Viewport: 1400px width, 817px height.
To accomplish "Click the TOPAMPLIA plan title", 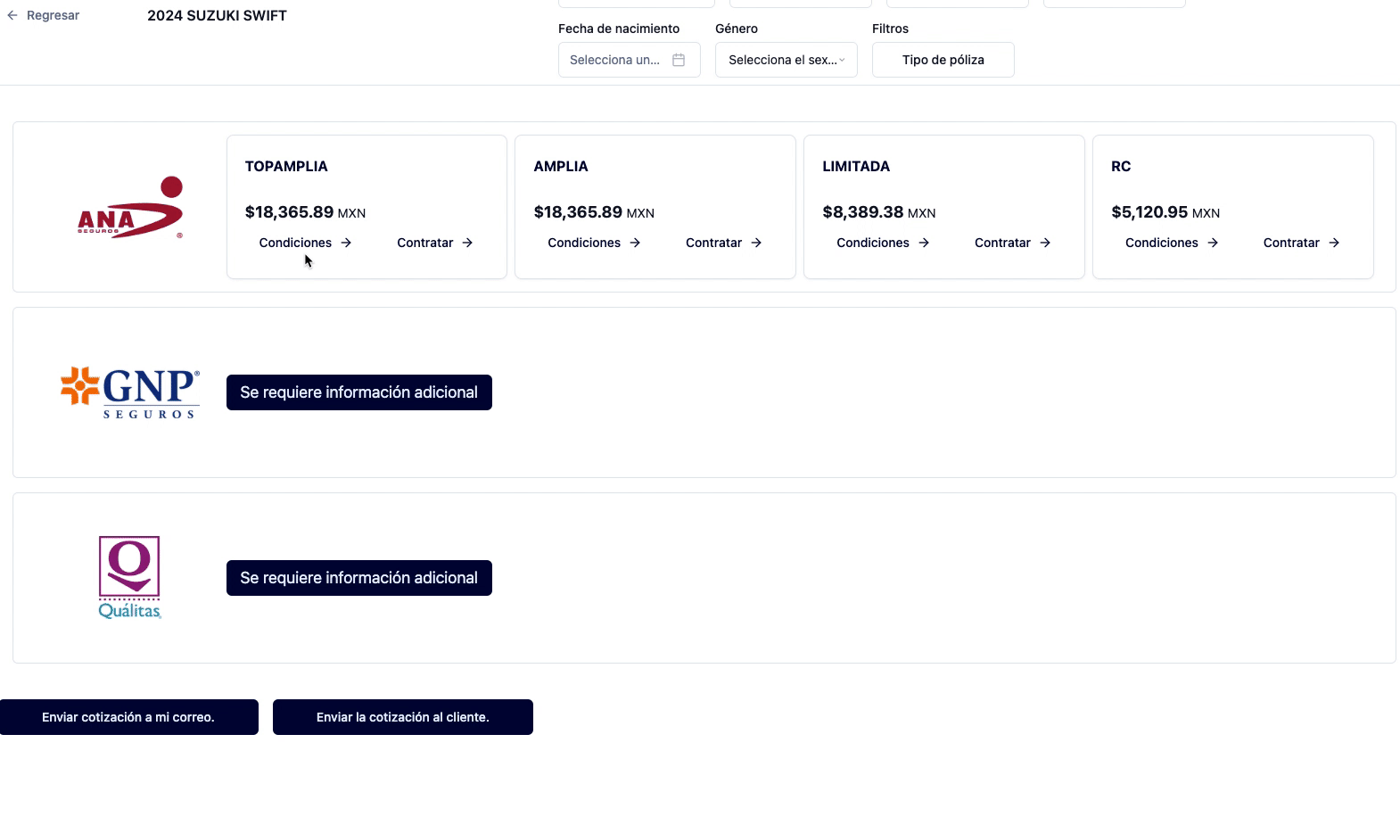I will (x=286, y=167).
